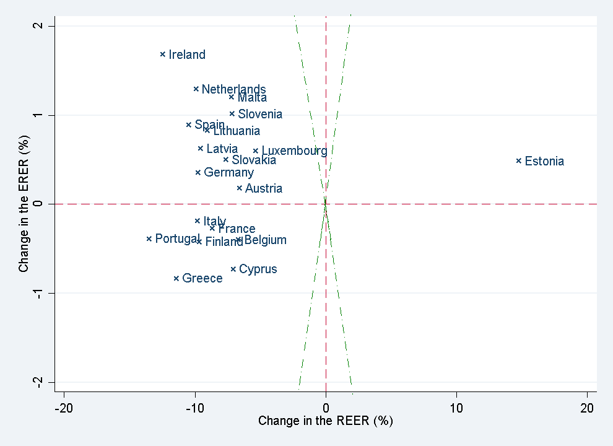This screenshot has height=446, width=613.
Task: Select the x-axis tick label 10
Action: (456, 408)
